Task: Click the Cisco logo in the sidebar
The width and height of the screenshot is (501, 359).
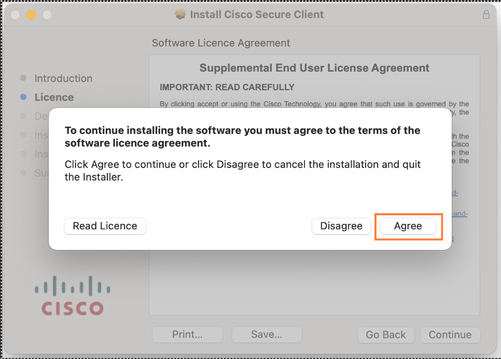Action: 73,295
